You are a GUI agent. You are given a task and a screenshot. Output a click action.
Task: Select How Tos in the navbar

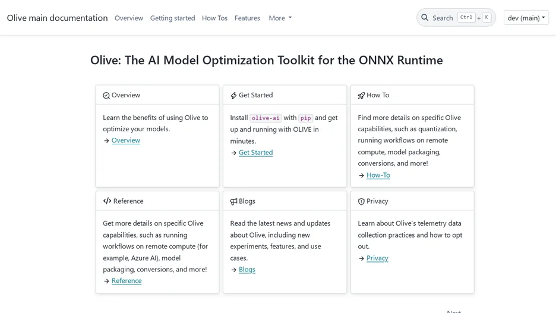click(214, 18)
